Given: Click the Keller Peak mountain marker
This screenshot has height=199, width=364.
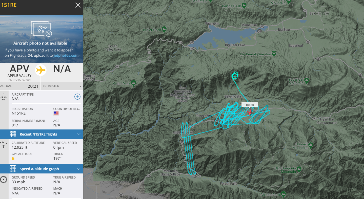Looking at the screenshot, I should click(x=134, y=83).
